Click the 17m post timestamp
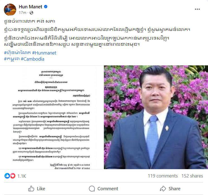This screenshot has height=195, width=208. pos(22,13)
